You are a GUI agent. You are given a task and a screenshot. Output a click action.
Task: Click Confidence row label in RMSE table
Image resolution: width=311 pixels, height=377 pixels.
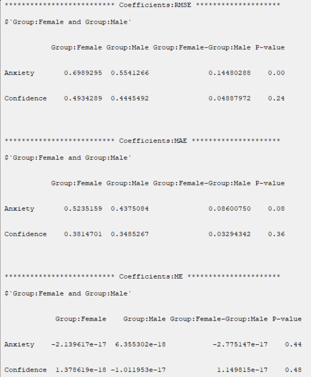[x=25, y=98]
